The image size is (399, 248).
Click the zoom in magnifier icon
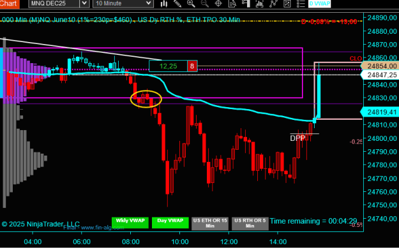[191, 4]
